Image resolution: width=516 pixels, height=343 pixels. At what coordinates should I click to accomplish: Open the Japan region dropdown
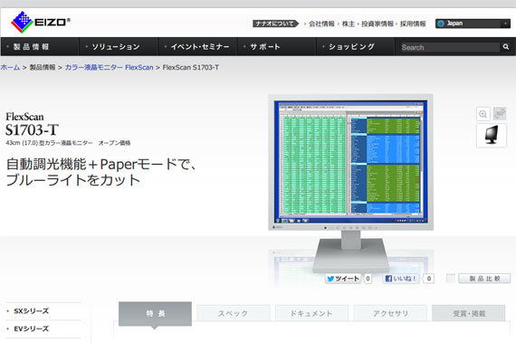(x=473, y=24)
